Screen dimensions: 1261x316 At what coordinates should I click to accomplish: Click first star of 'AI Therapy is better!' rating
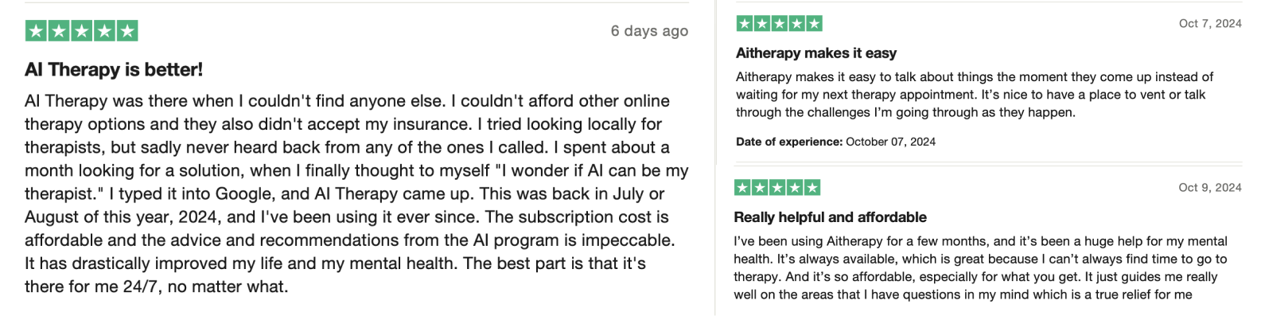(36, 31)
